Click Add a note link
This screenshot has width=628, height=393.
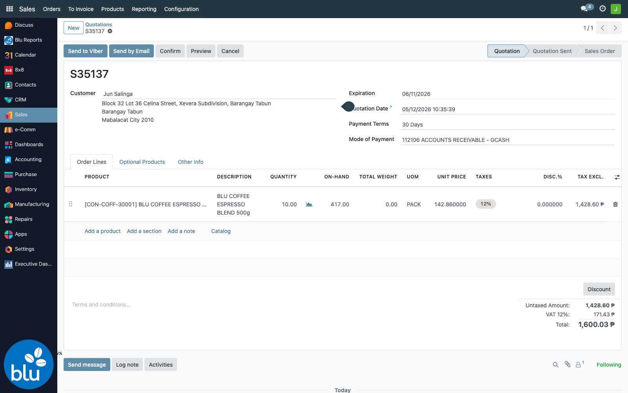[x=181, y=231]
